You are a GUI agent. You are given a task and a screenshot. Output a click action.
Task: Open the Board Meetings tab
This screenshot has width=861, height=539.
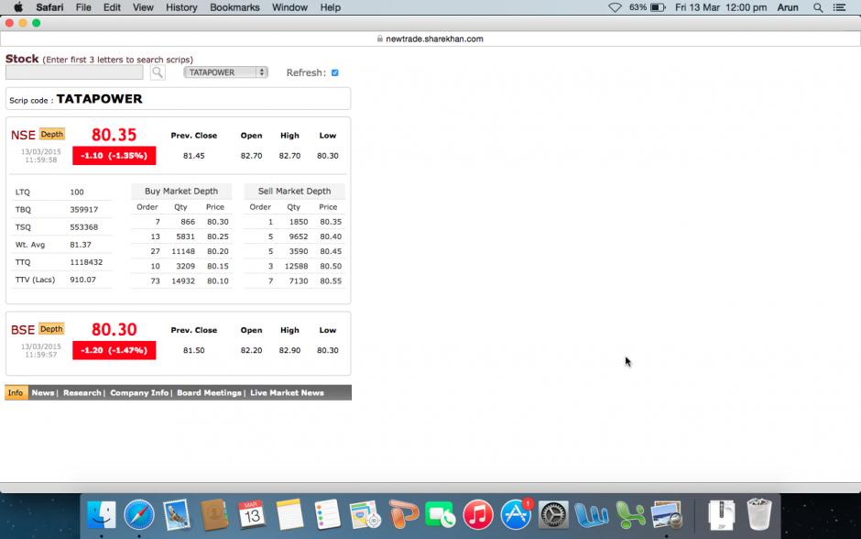[x=209, y=393]
